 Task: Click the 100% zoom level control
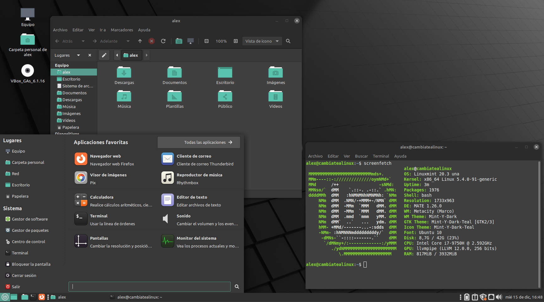pyautogui.click(x=221, y=41)
